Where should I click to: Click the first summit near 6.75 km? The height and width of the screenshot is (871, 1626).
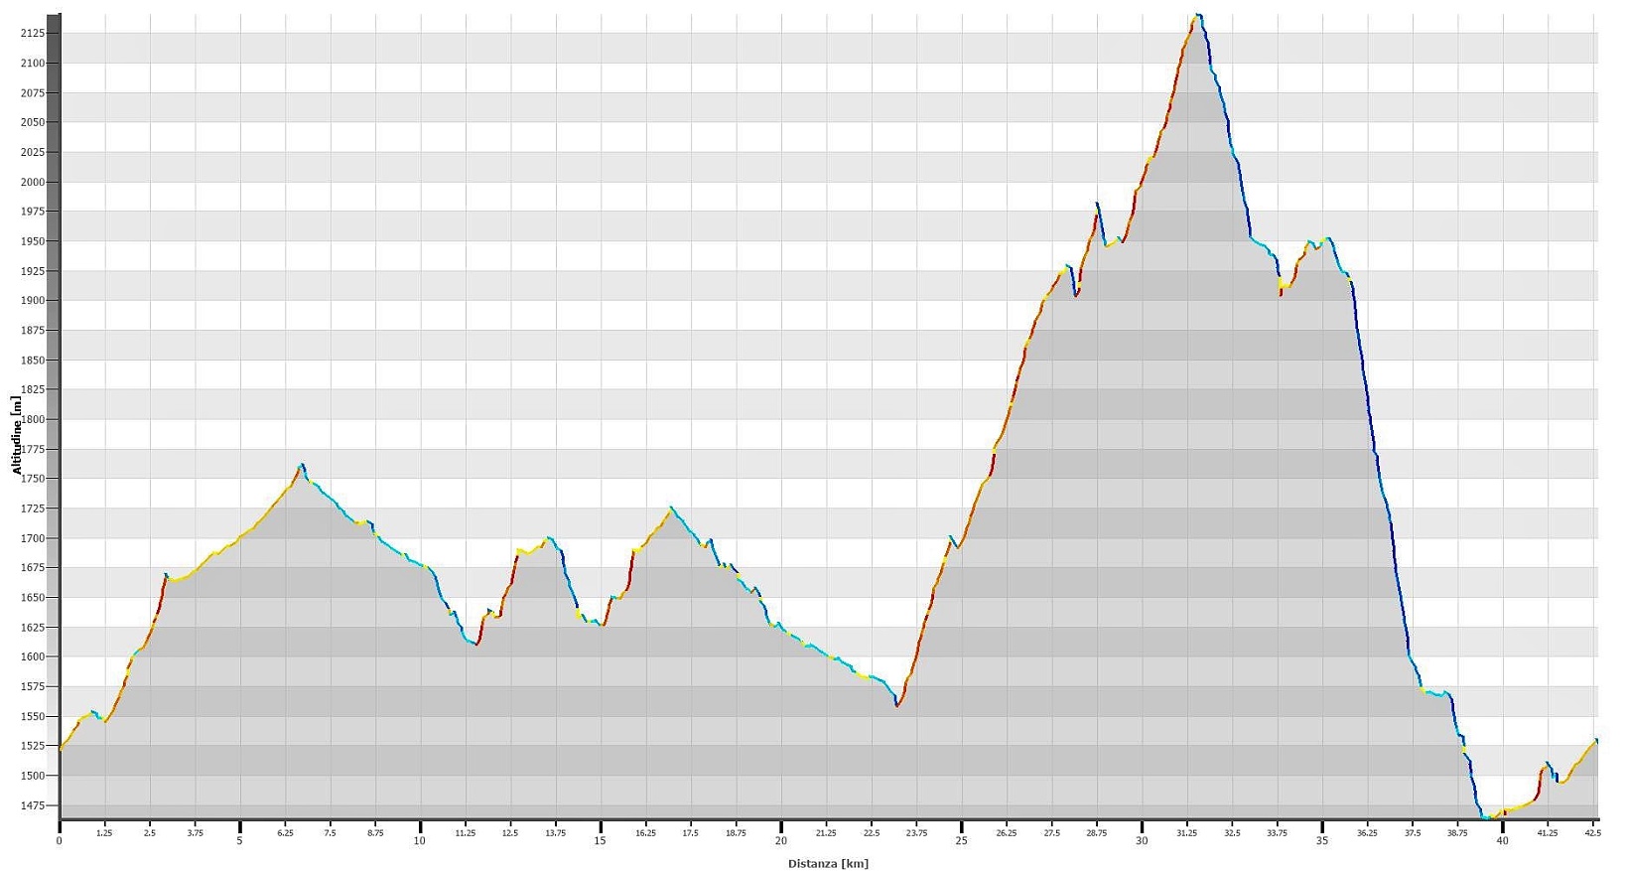pyautogui.click(x=302, y=464)
